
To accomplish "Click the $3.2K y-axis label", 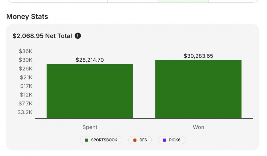I will (x=25, y=112).
